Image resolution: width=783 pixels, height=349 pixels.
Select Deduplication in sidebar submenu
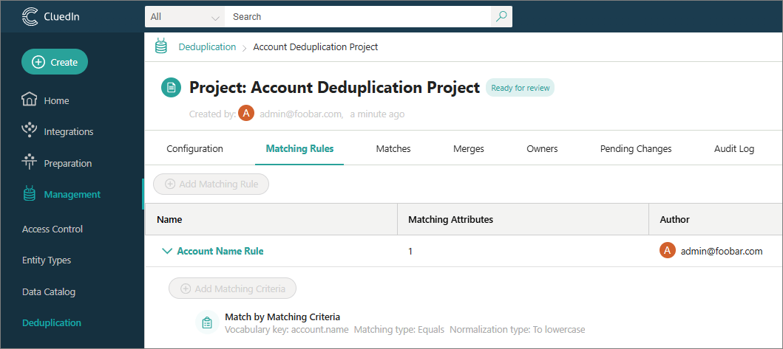pyautogui.click(x=52, y=322)
